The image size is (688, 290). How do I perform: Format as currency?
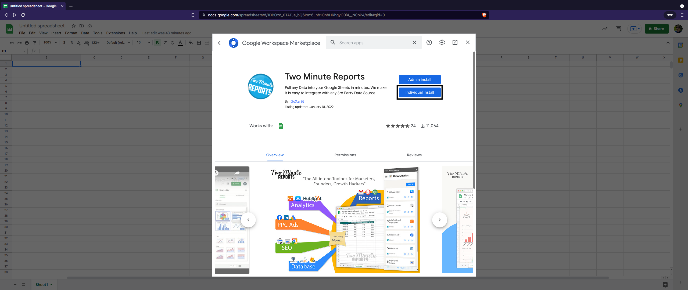[64, 42]
